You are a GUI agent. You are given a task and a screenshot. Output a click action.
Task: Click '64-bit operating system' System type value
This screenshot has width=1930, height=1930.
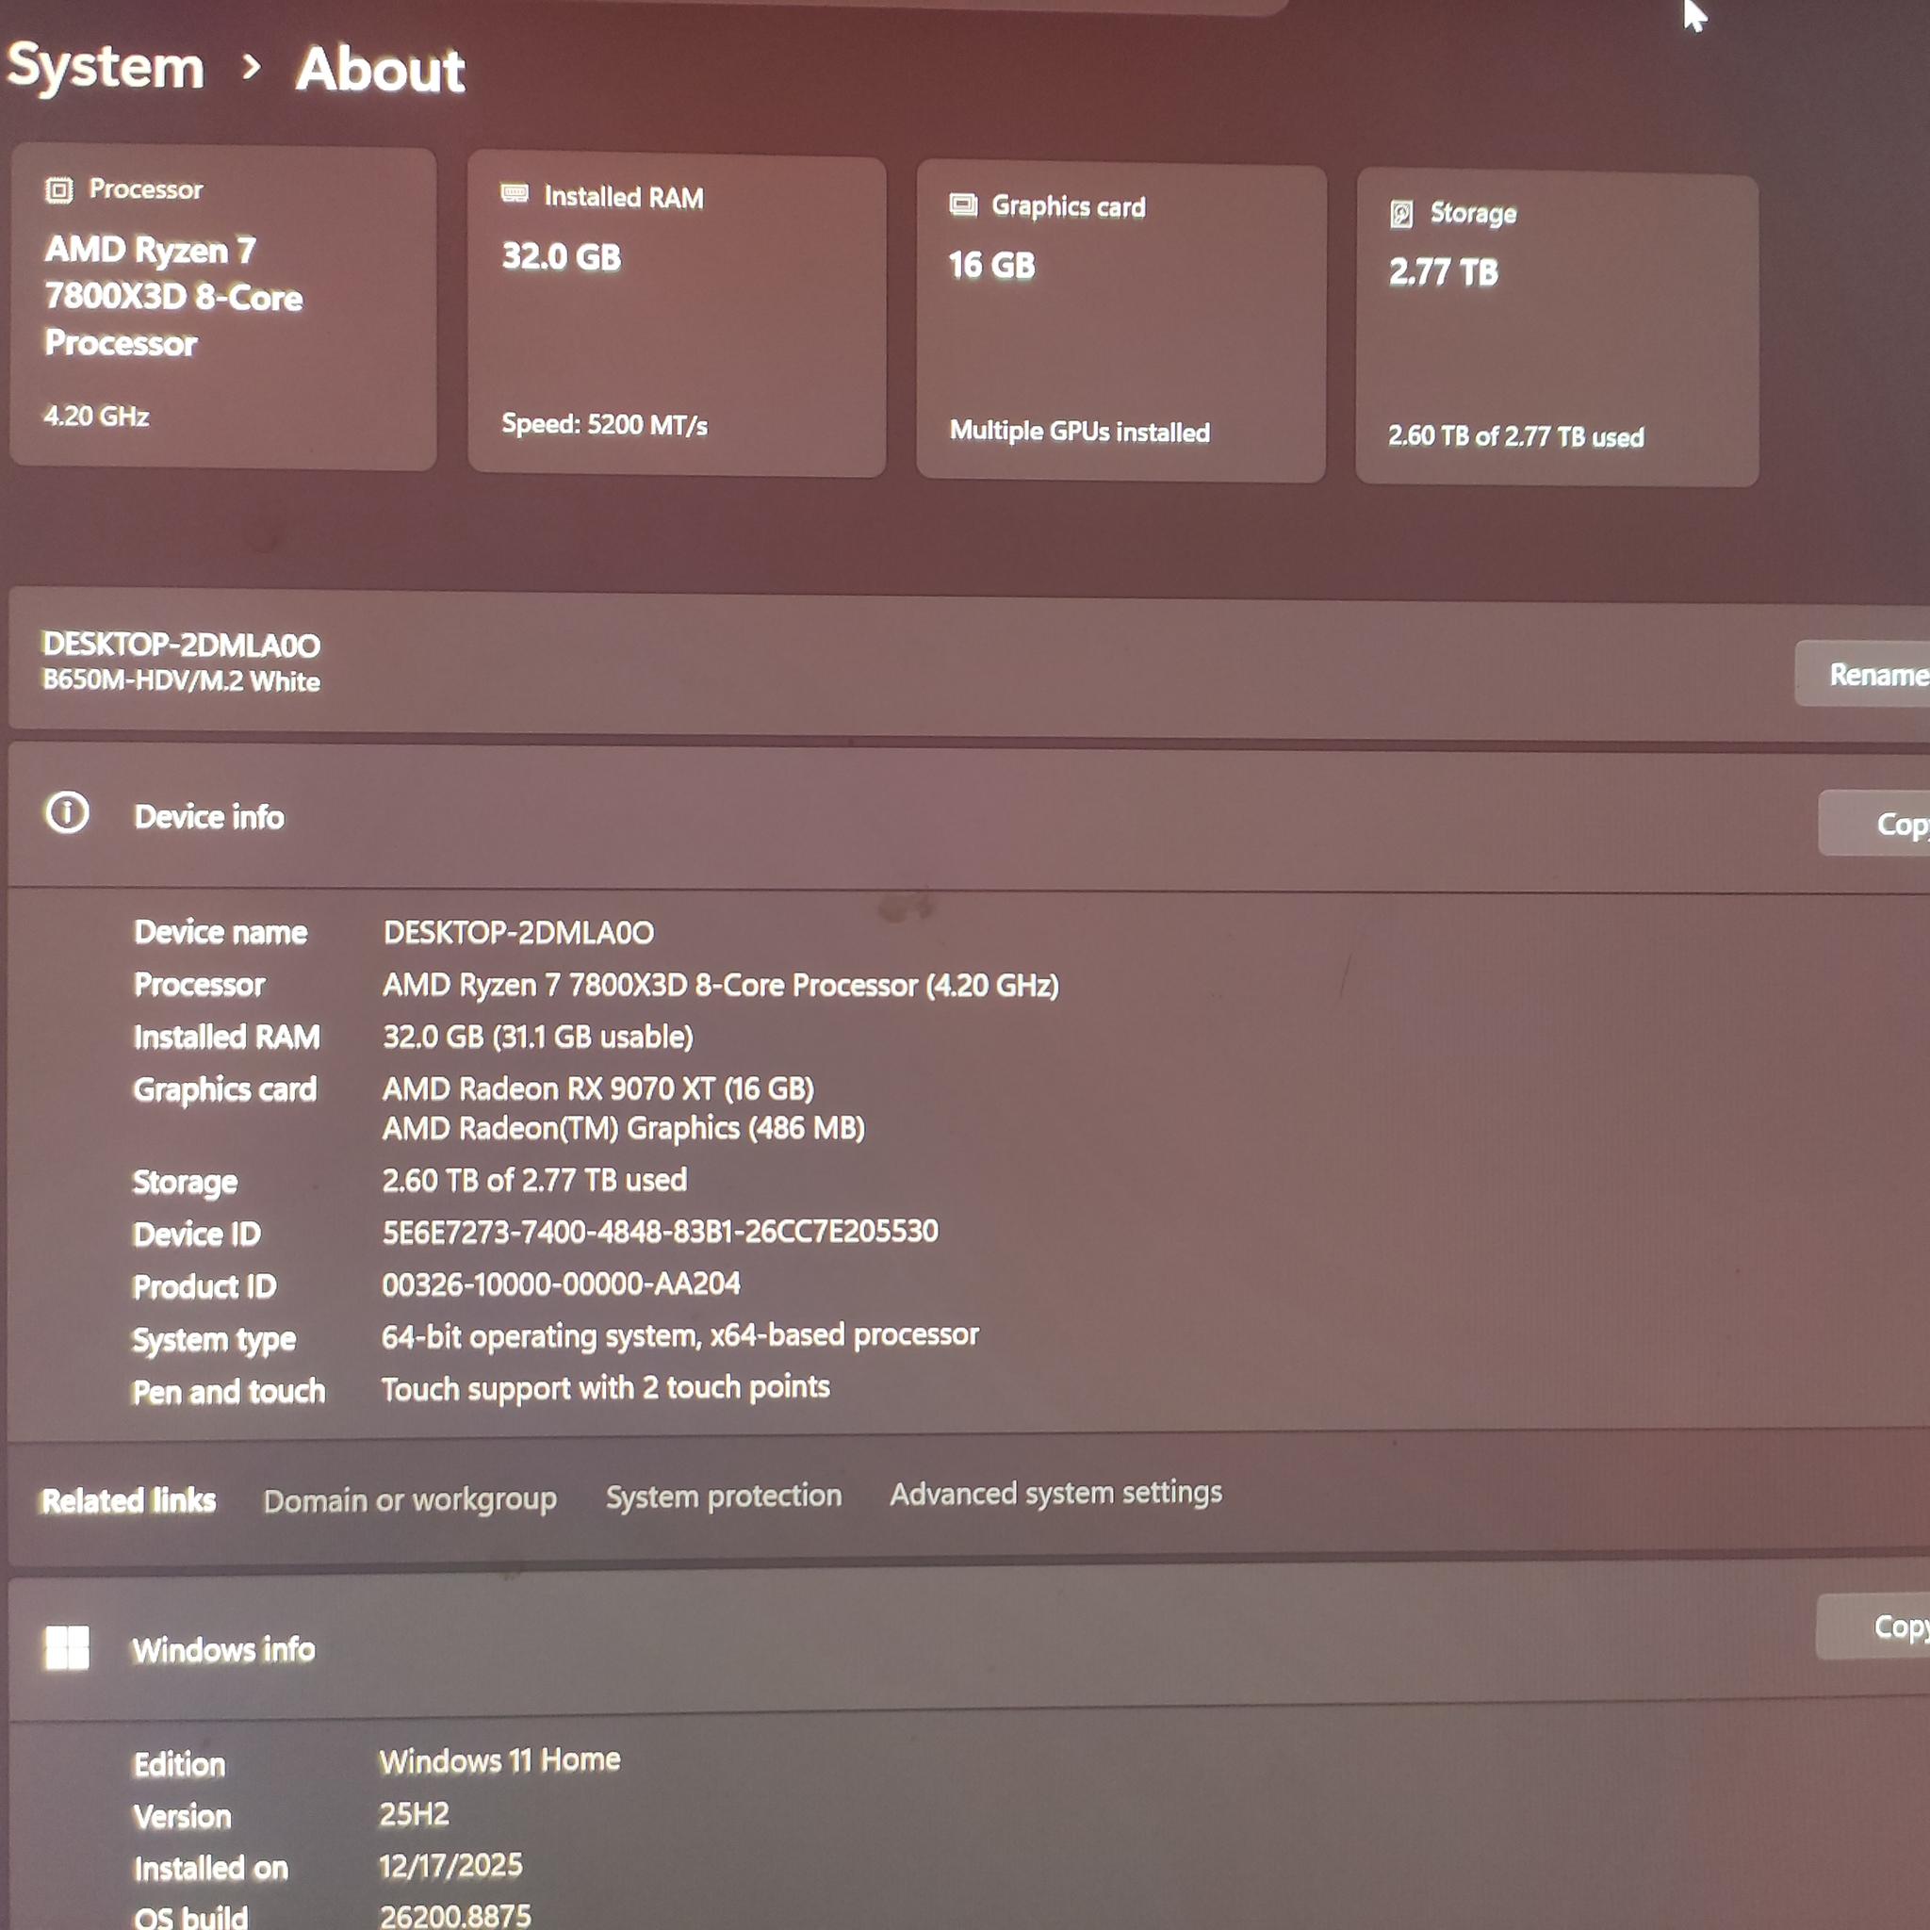pyautogui.click(x=680, y=1335)
